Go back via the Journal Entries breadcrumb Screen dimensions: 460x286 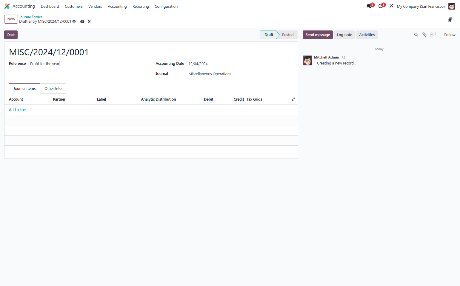(x=31, y=17)
